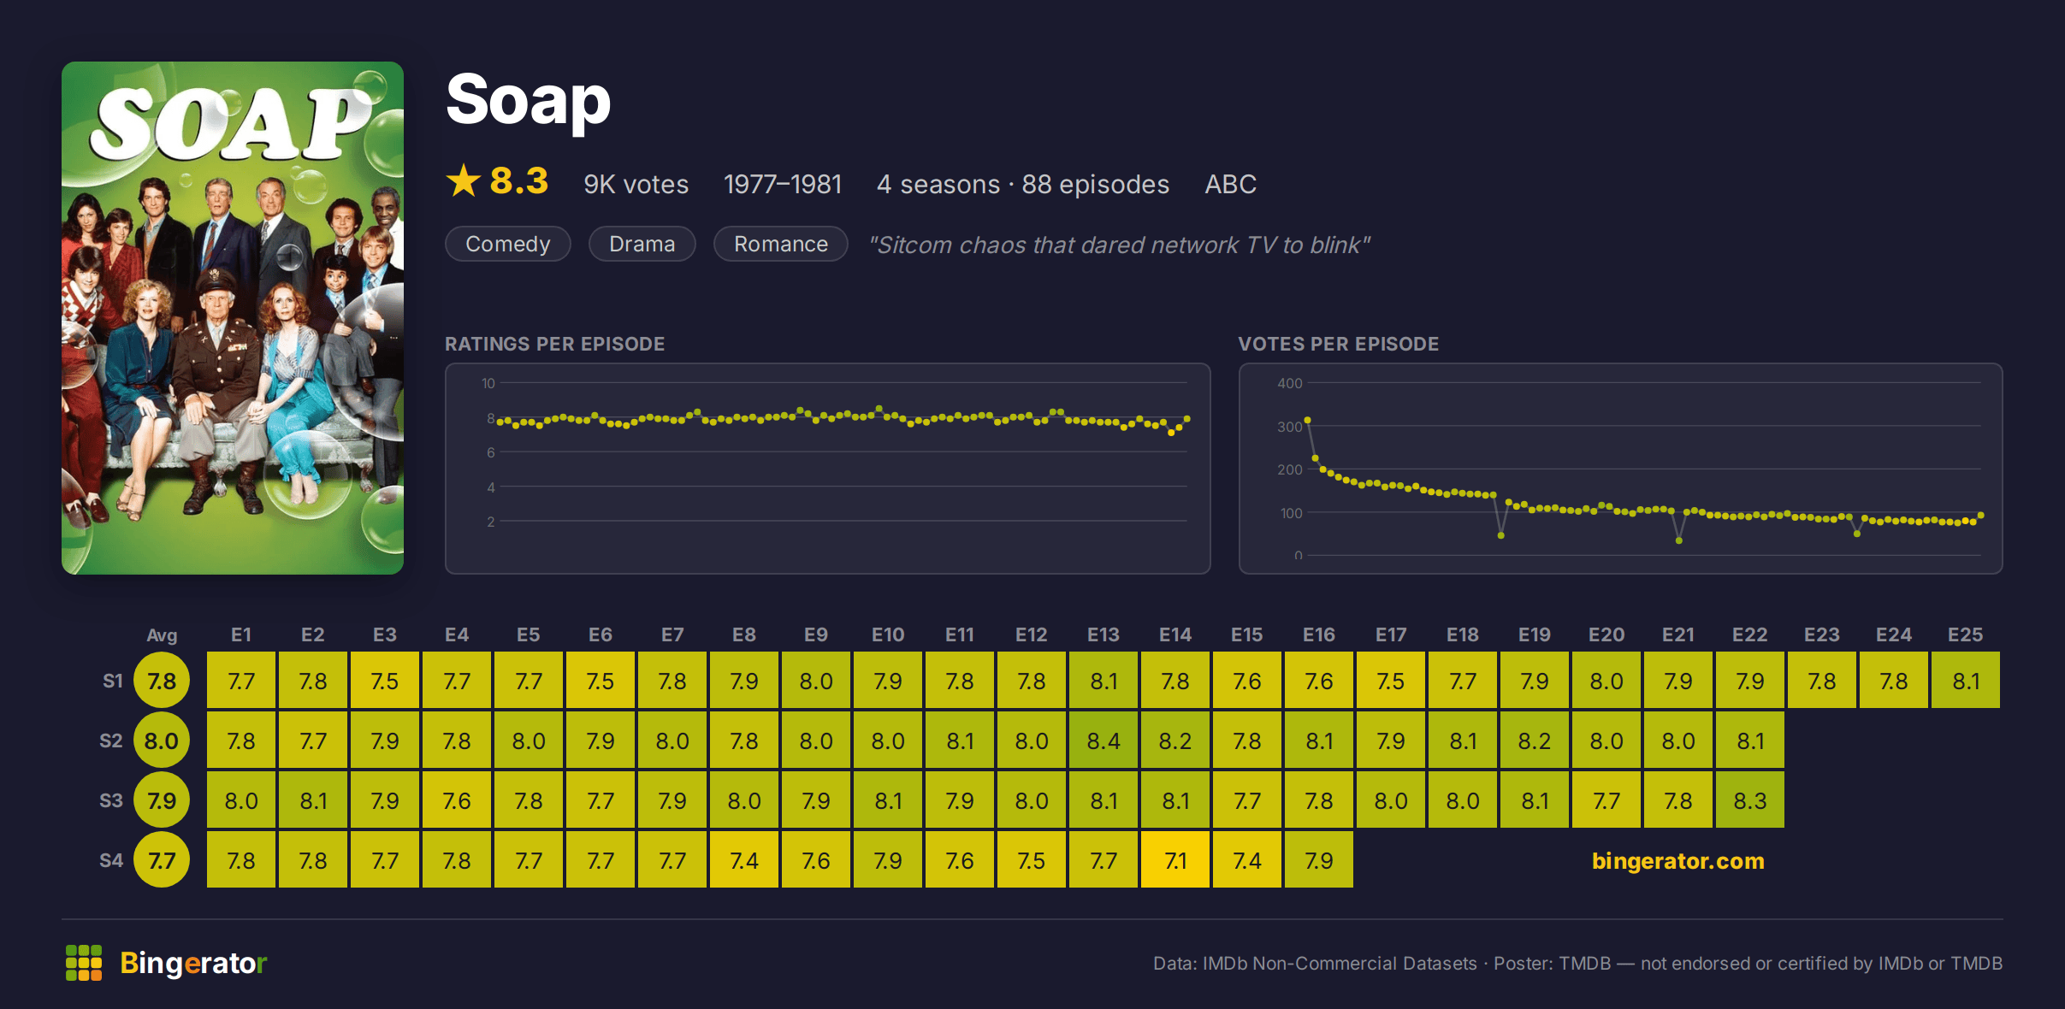
Task: Click the Bingerator brand name in footer
Action: [193, 963]
